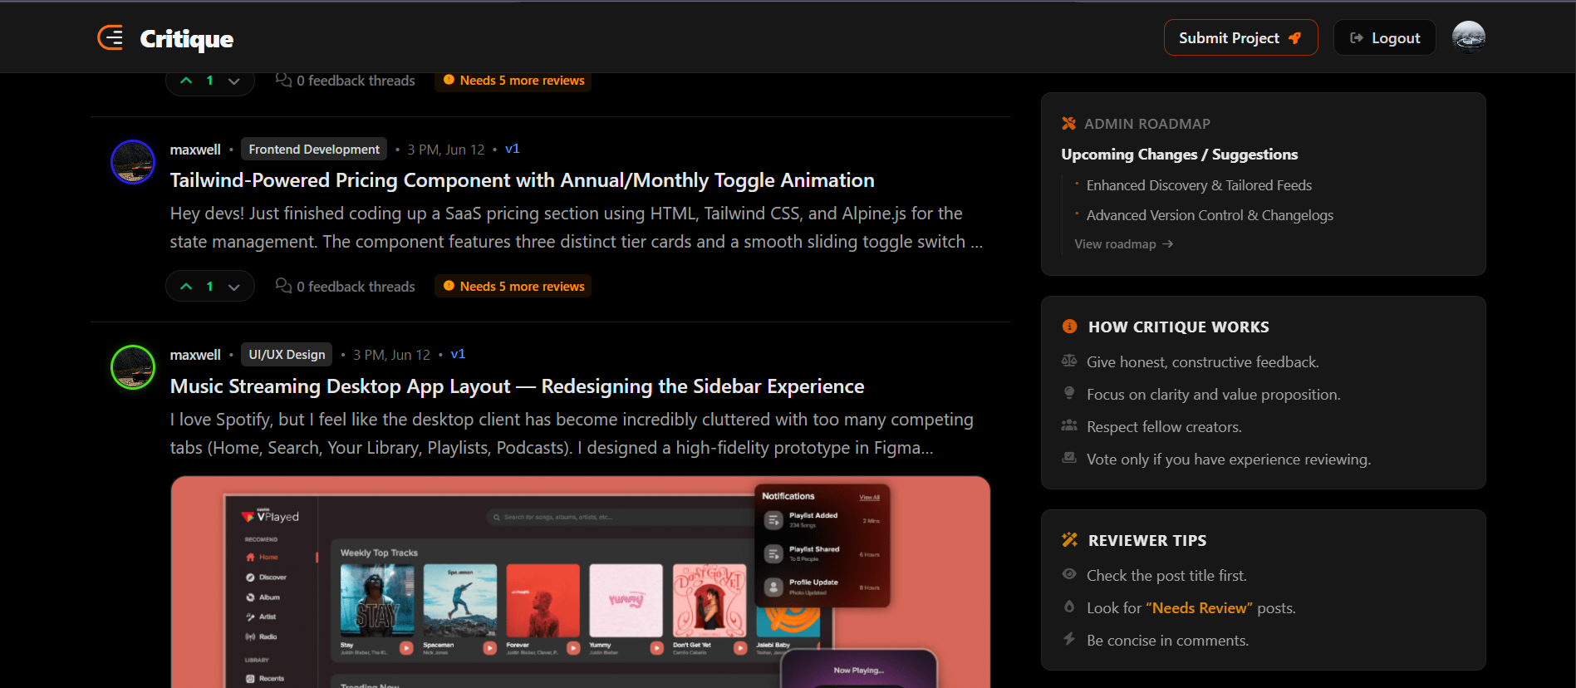Upvote the Tailwind-Powered Pricing Component post
Viewport: 1576px width, 688px height.
[x=187, y=286]
